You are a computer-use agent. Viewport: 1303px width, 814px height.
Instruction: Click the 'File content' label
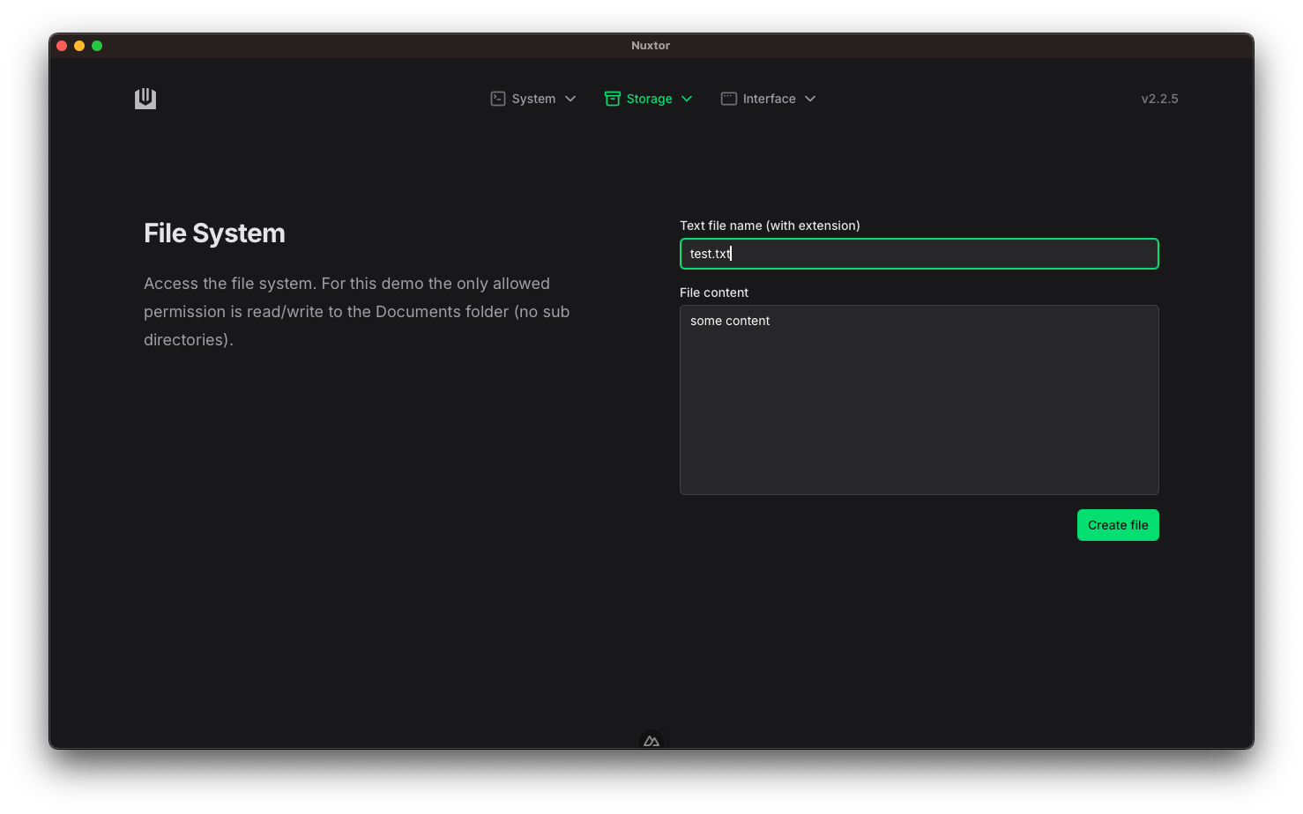(x=714, y=292)
